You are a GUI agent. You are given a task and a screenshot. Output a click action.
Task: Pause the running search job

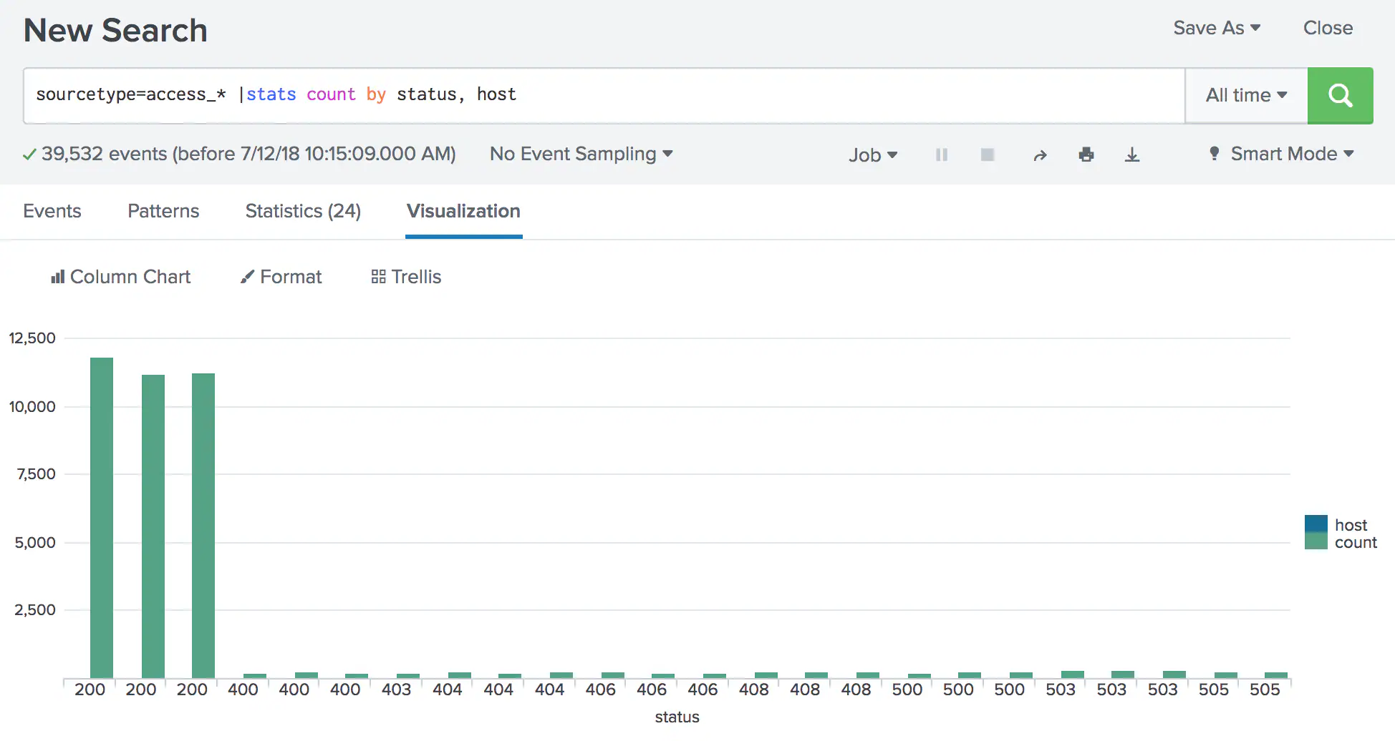point(942,154)
